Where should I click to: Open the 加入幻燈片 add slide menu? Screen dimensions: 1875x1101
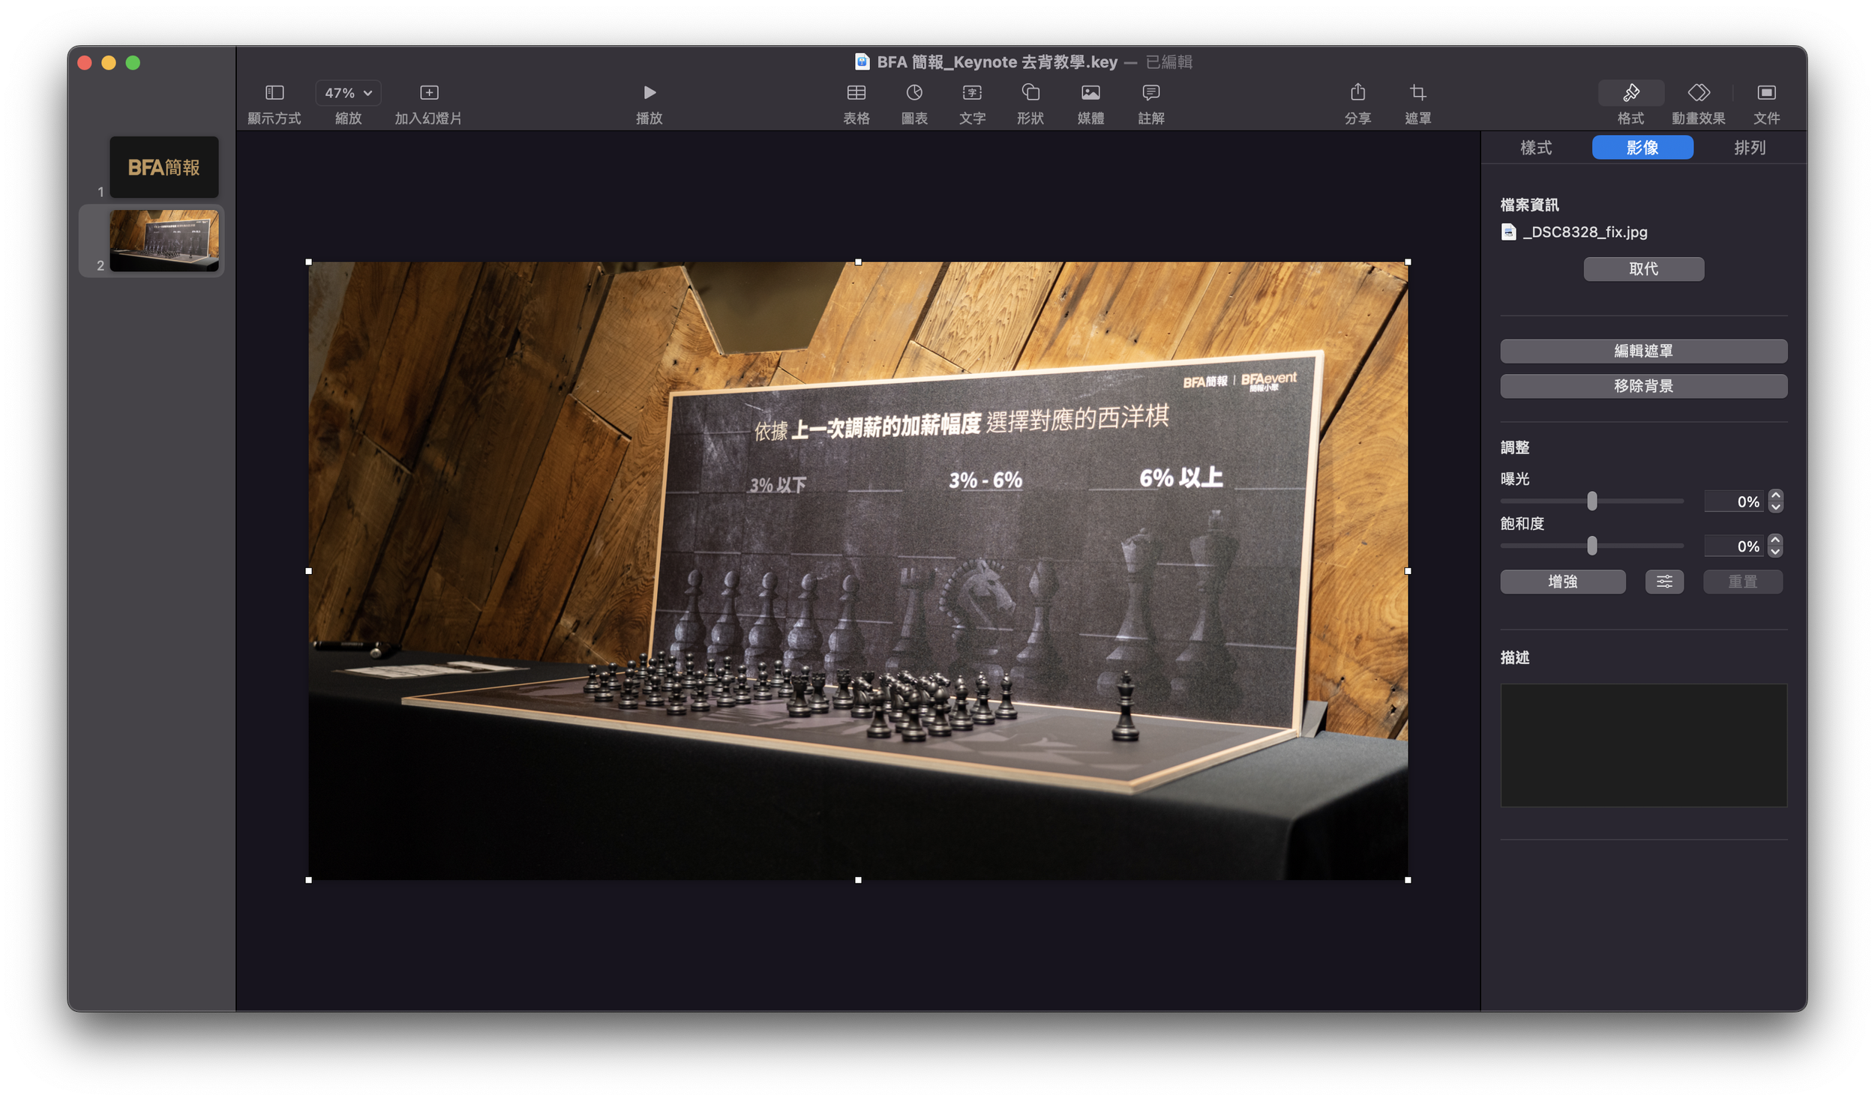tap(430, 93)
